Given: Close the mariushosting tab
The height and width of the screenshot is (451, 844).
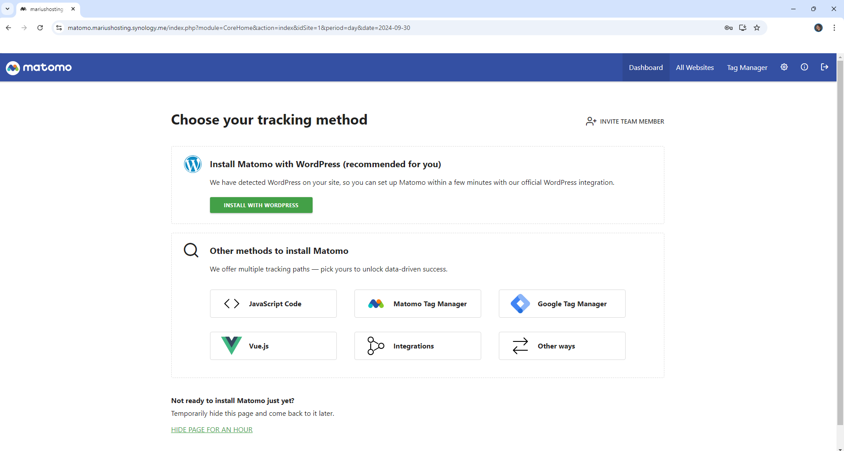Looking at the screenshot, I should (x=73, y=9).
